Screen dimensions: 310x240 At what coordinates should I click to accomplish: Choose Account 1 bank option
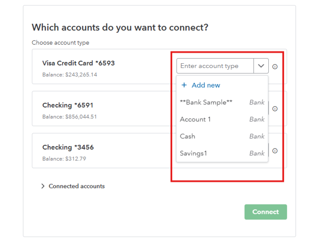pos(195,119)
